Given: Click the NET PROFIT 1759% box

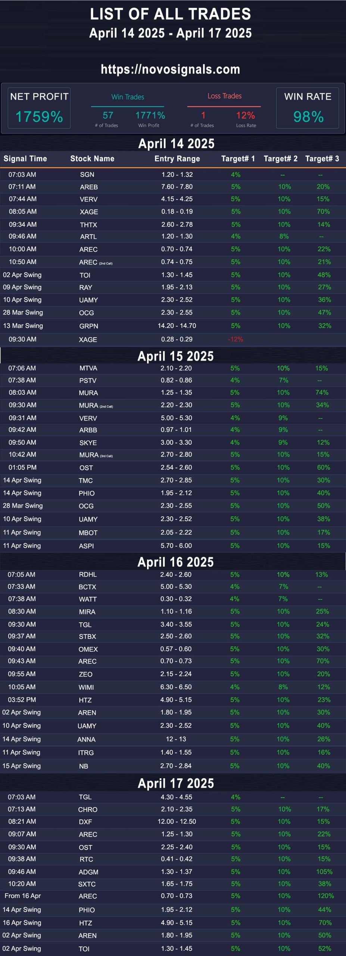Looking at the screenshot, I should point(39,108).
